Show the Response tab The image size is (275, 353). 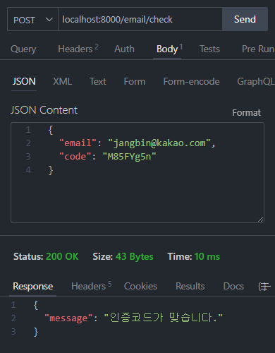[x=33, y=286]
